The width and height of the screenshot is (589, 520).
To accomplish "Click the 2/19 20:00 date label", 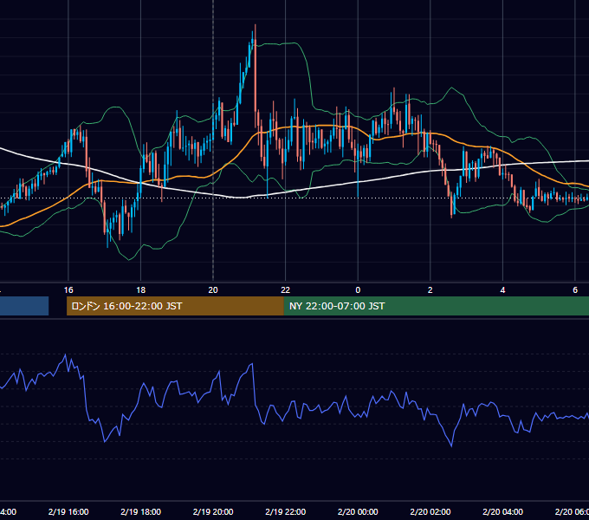I will tap(213, 511).
